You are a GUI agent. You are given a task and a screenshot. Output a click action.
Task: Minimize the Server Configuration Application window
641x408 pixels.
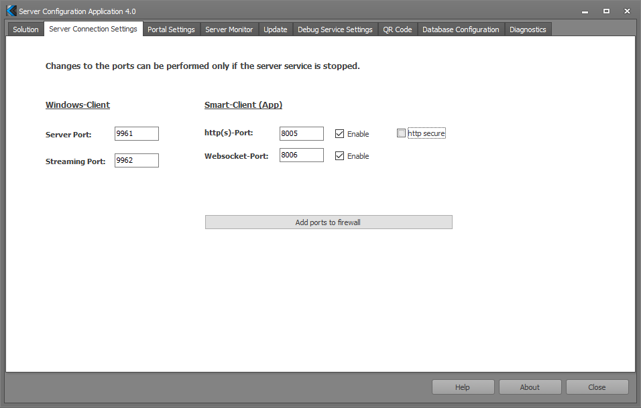pyautogui.click(x=585, y=11)
